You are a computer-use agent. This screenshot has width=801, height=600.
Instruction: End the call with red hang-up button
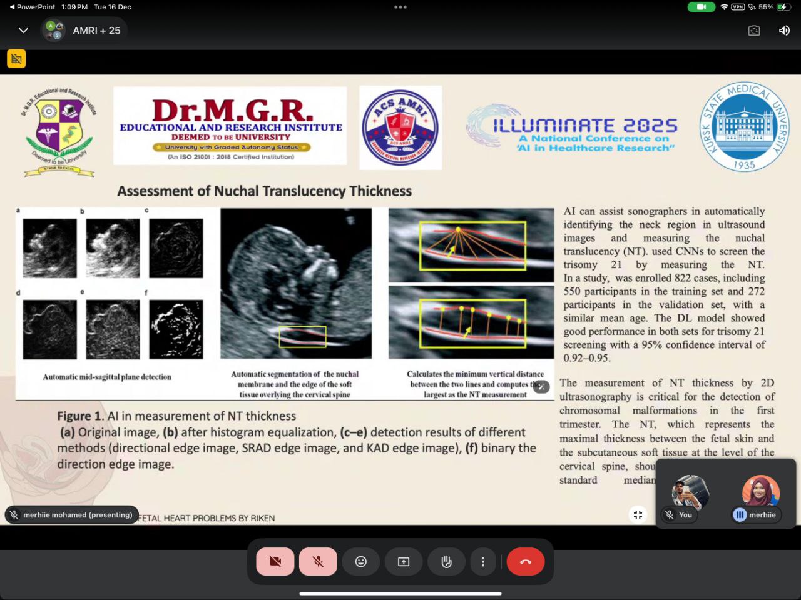[x=525, y=562]
